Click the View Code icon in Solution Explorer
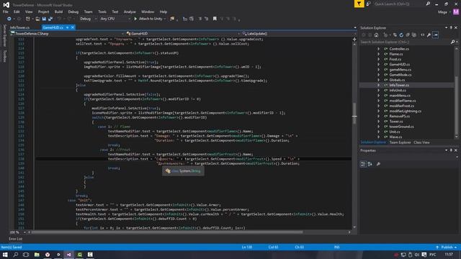 [423, 35]
